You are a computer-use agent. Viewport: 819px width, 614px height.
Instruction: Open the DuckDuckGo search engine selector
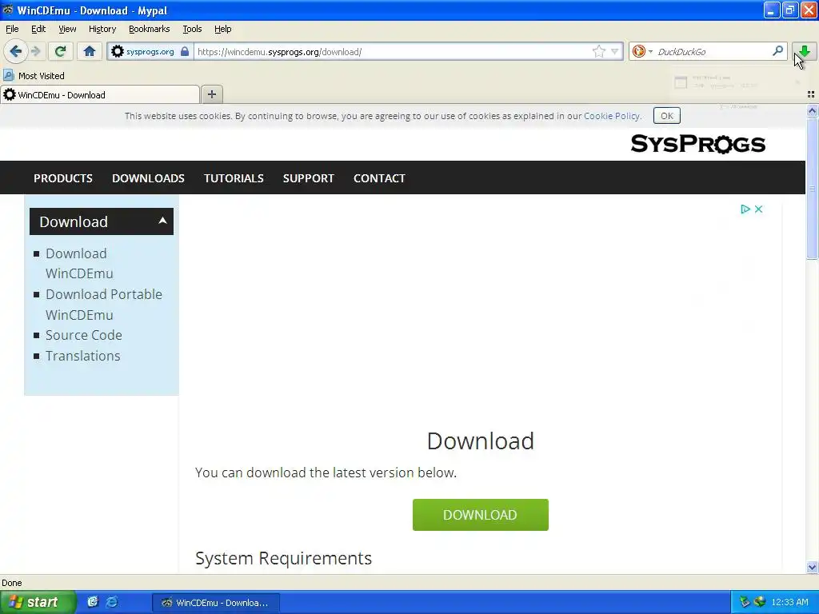click(x=642, y=51)
